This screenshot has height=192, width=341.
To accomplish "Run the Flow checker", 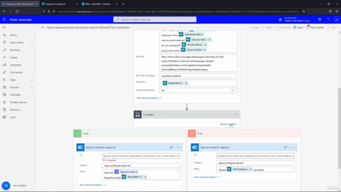I will point(315,27).
